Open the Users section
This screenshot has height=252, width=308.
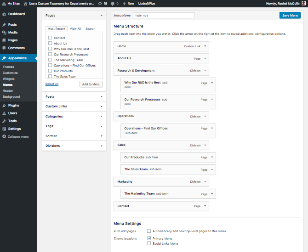(x=12, y=113)
